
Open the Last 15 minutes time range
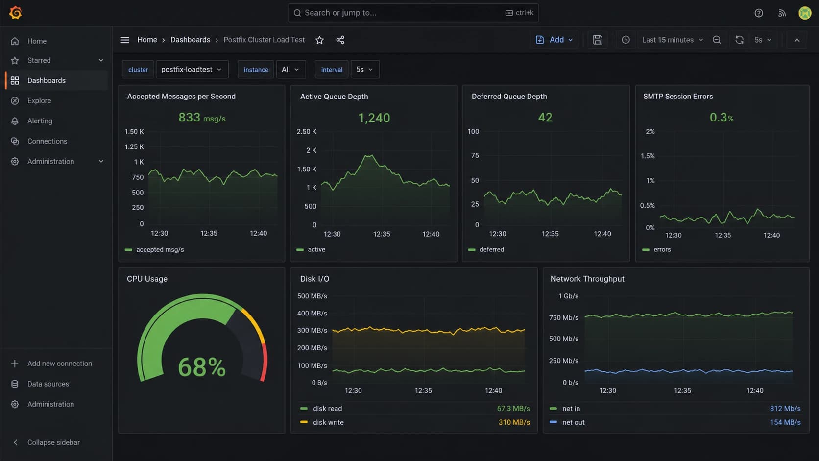click(673, 40)
